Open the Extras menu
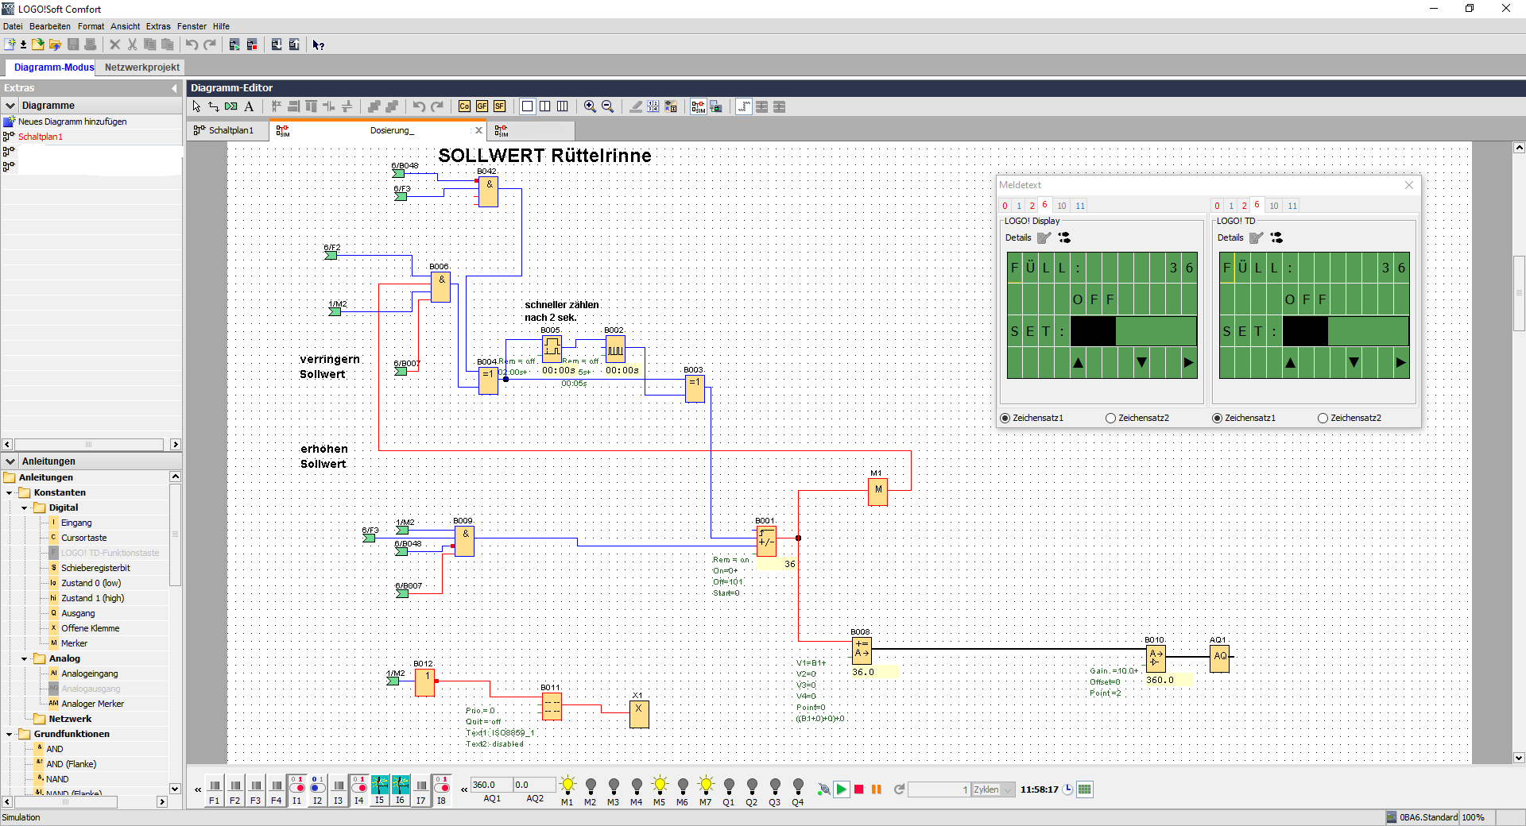Viewport: 1526px width, 826px height. click(158, 26)
